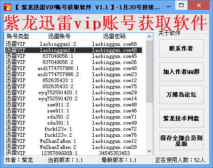213x168 pixels.
Task: Minimize the window
Action: (x=169, y=7)
